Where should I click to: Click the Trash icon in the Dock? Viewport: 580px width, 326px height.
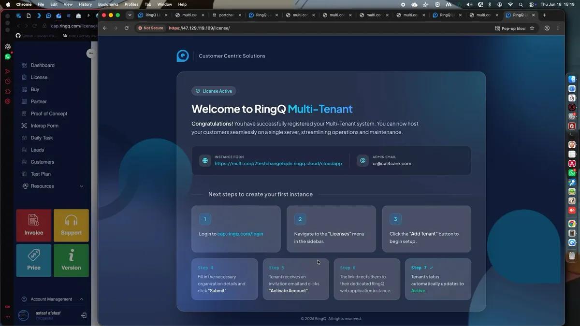click(x=572, y=255)
